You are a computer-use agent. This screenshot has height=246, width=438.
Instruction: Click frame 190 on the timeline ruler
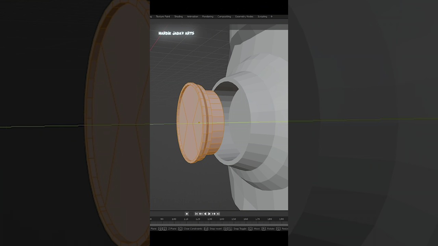click(282, 219)
